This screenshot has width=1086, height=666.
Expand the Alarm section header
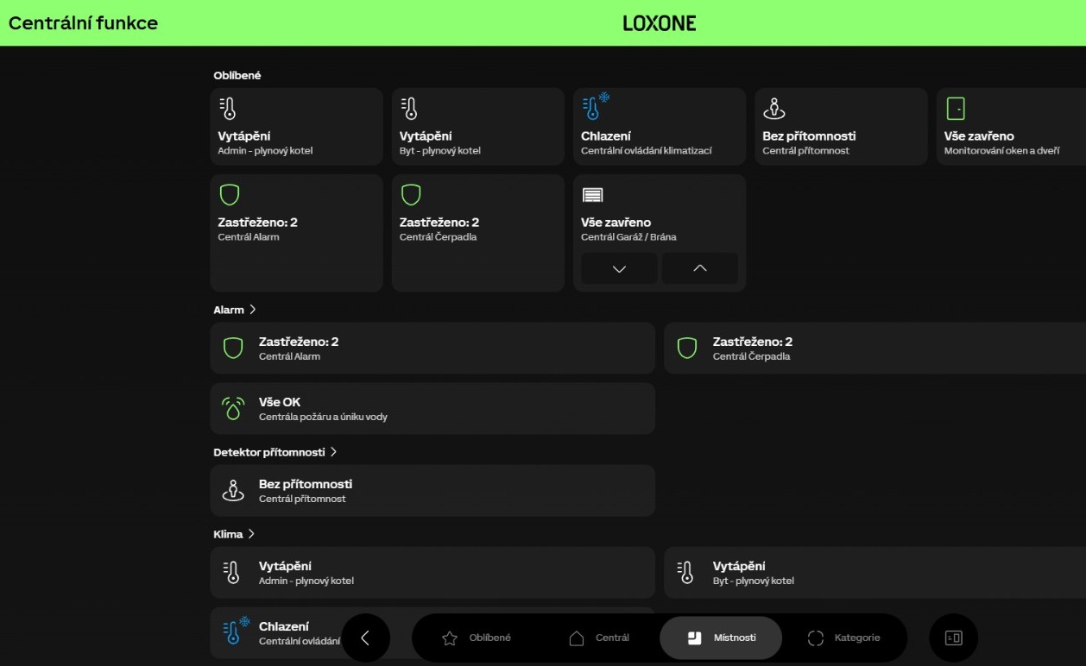coord(235,309)
